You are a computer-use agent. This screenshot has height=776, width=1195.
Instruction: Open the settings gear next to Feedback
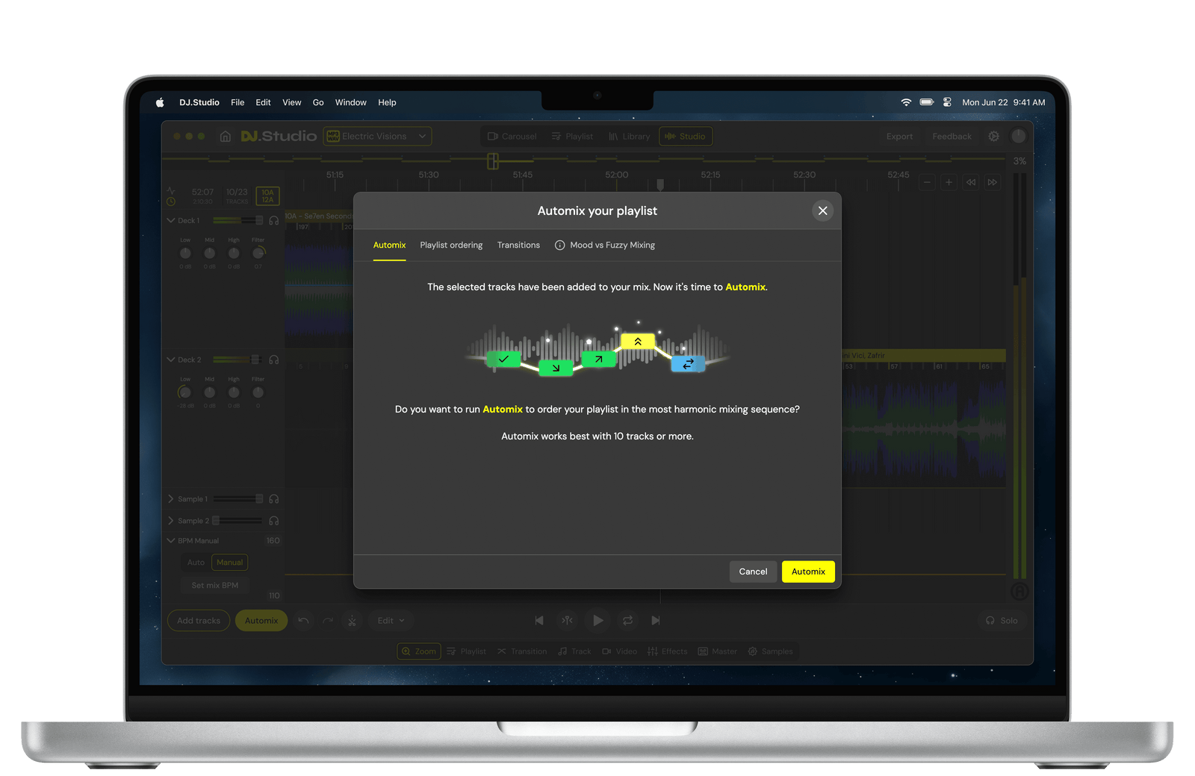click(x=993, y=137)
